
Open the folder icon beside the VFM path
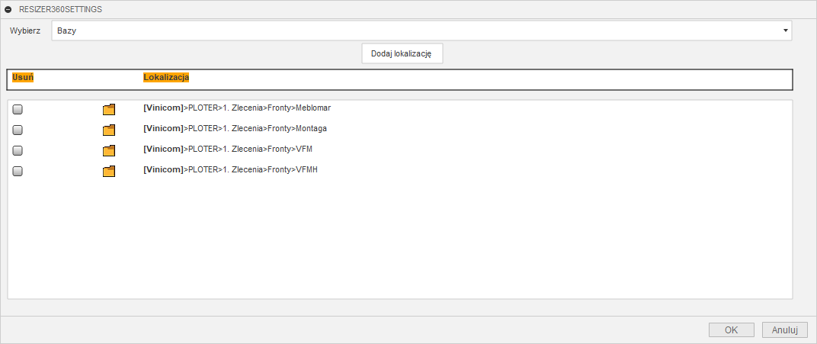[108, 151]
